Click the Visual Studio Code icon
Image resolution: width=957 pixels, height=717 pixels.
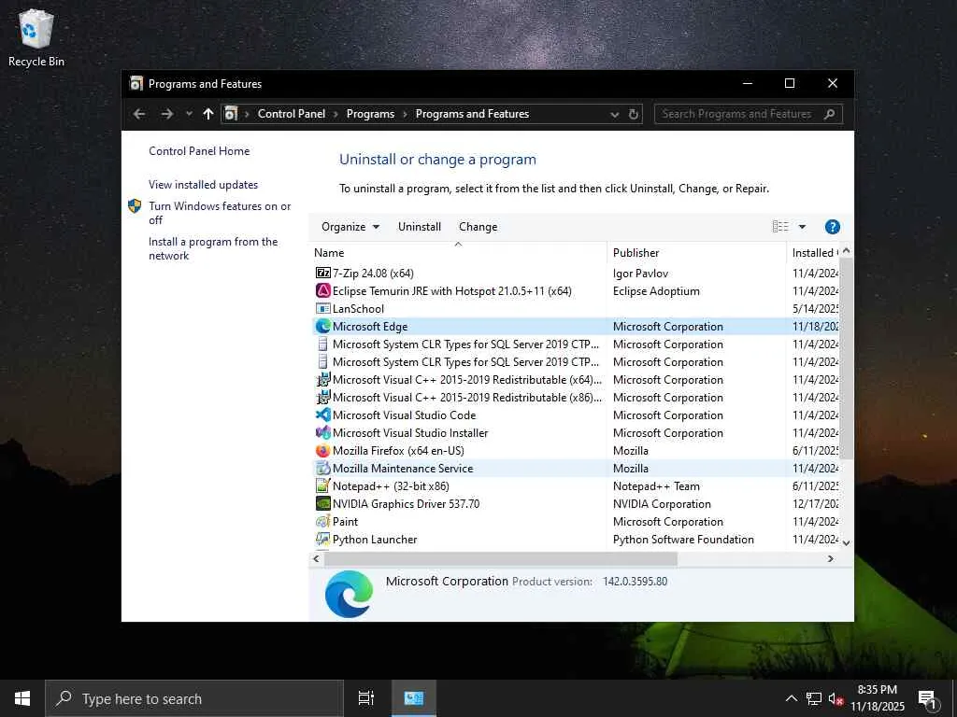click(322, 415)
